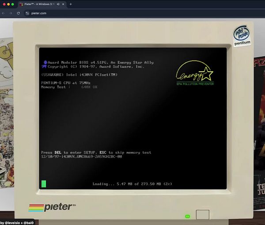Mute the tab via speaker icon
The height and width of the screenshot is (225, 265).
pos(58,4)
